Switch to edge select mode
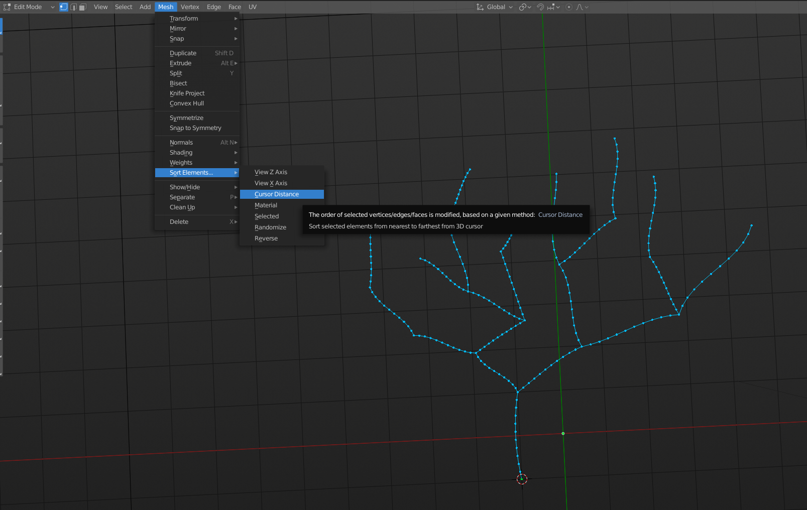The width and height of the screenshot is (807, 510). 73,7
